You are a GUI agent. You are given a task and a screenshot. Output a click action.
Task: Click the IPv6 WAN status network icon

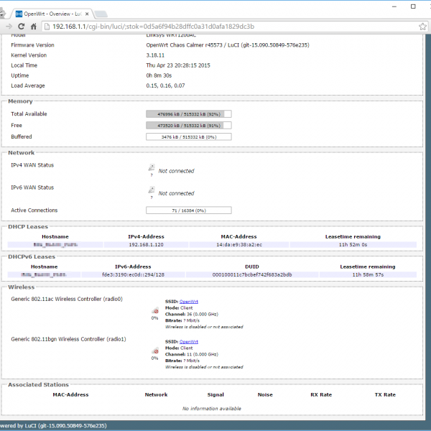point(152,190)
